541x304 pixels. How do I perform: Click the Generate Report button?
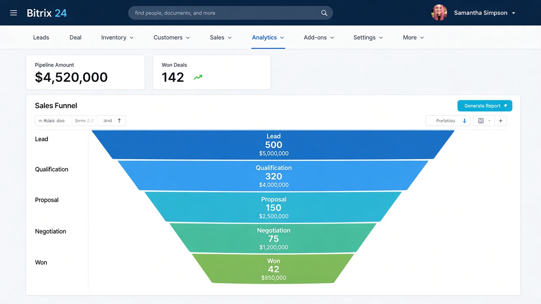[x=485, y=106]
